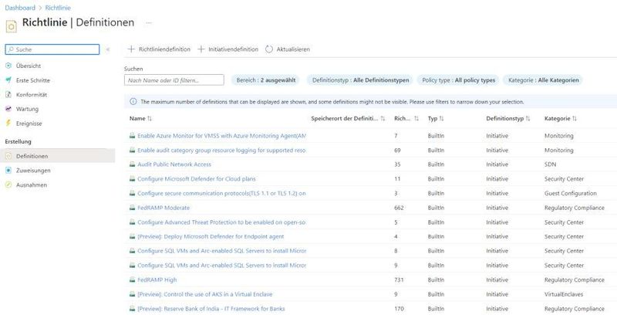
Task: Sort by the Name column arrows
Action: coord(150,119)
